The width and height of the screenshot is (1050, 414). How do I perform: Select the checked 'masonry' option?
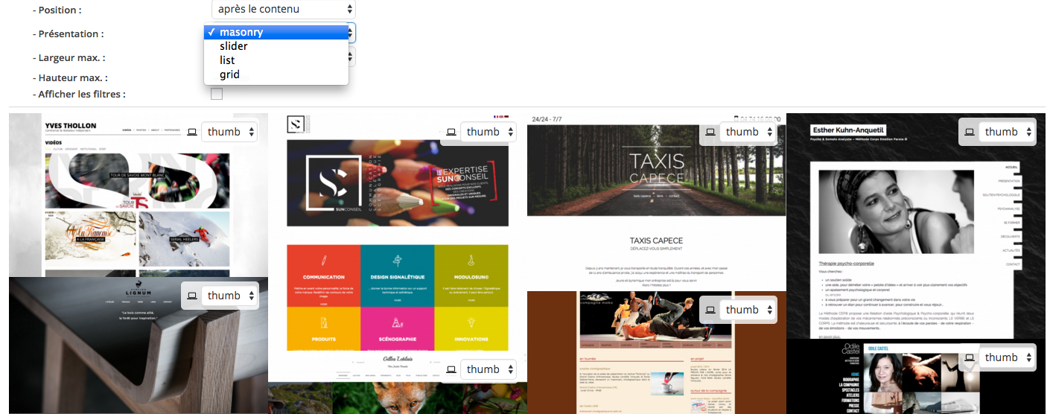point(241,32)
